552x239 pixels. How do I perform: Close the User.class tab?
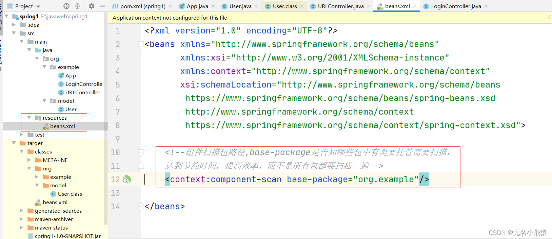click(x=302, y=6)
